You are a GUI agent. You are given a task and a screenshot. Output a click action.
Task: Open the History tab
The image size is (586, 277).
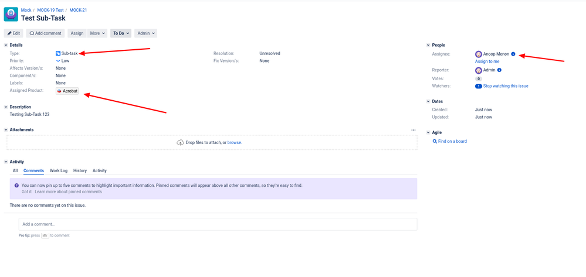tap(80, 170)
